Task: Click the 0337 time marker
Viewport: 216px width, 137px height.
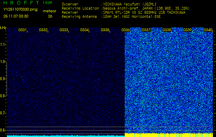Action: tap(146, 30)
